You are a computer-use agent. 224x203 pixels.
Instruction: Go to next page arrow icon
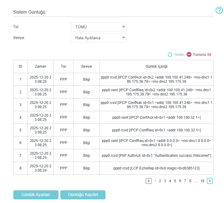click(210, 181)
